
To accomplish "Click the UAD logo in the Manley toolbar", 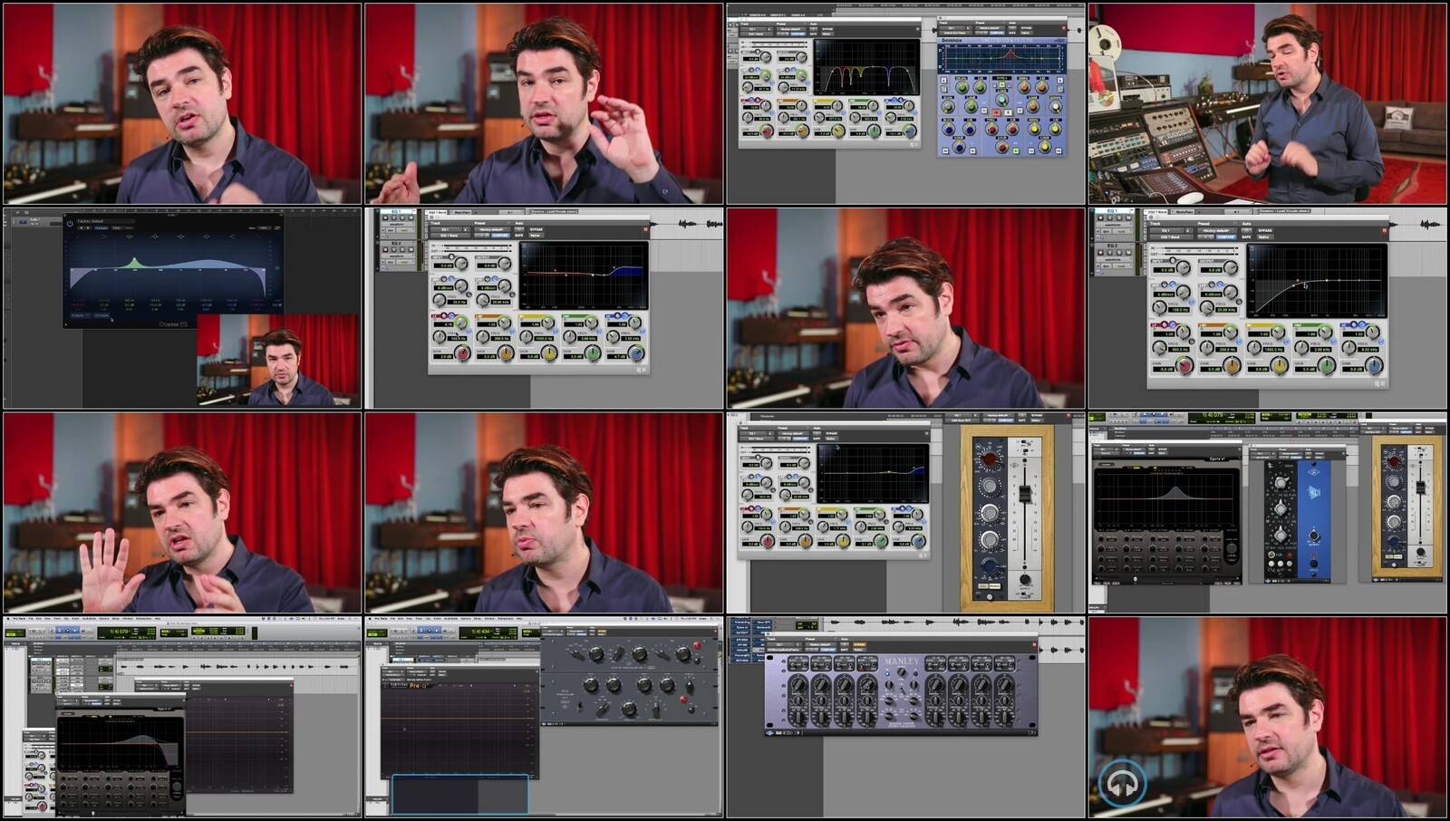I will click(x=770, y=732).
